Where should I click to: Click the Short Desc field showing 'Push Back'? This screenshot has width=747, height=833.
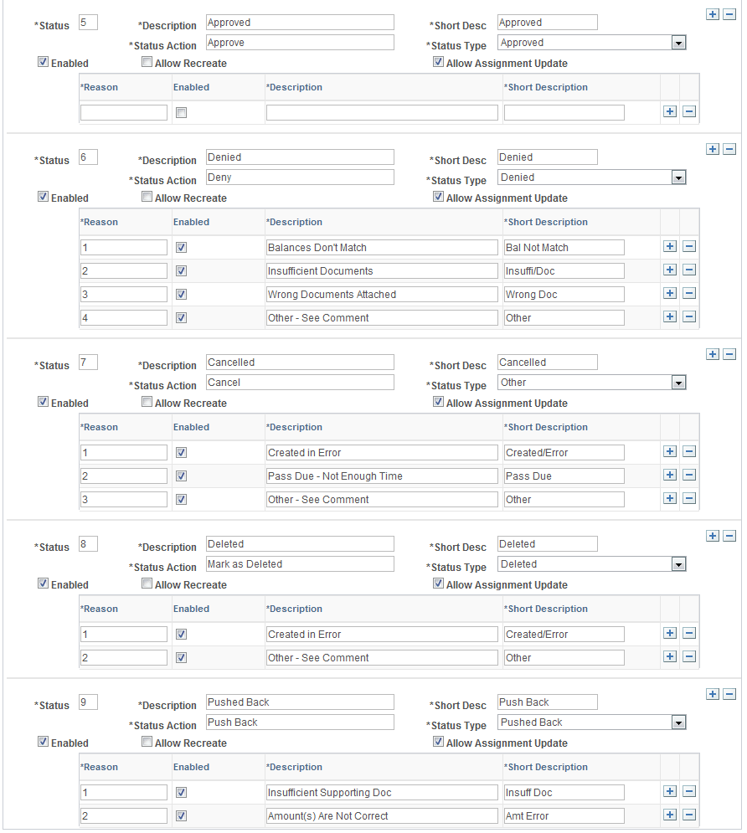(547, 702)
